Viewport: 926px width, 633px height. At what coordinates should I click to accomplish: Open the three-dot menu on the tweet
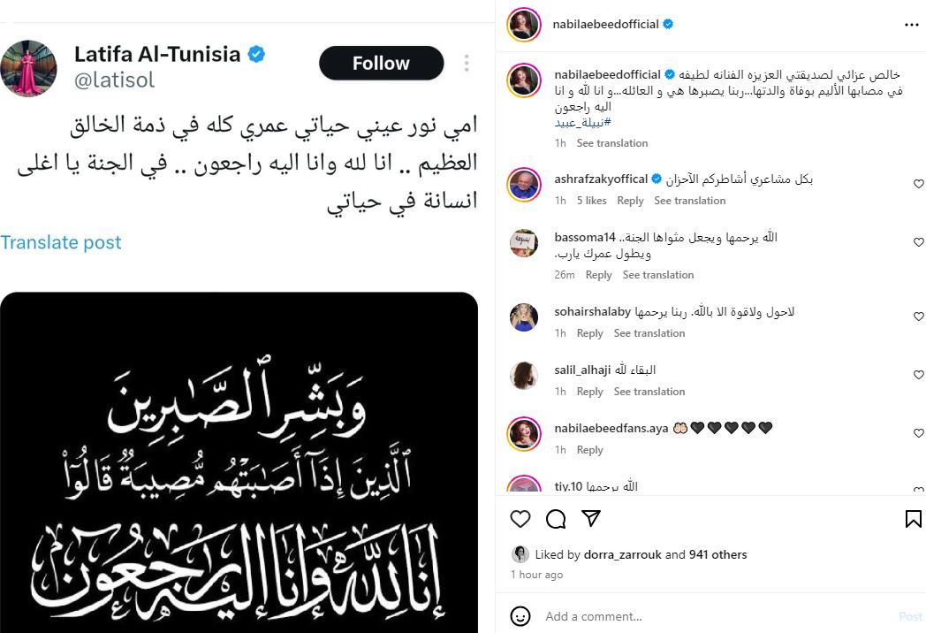466,63
